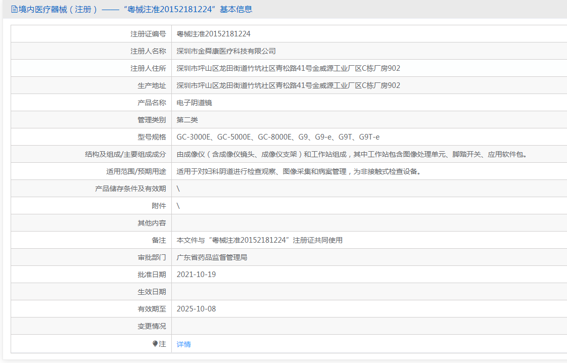
Task: Click the 结构及组成/主要组成成分 label
Action: point(125,154)
